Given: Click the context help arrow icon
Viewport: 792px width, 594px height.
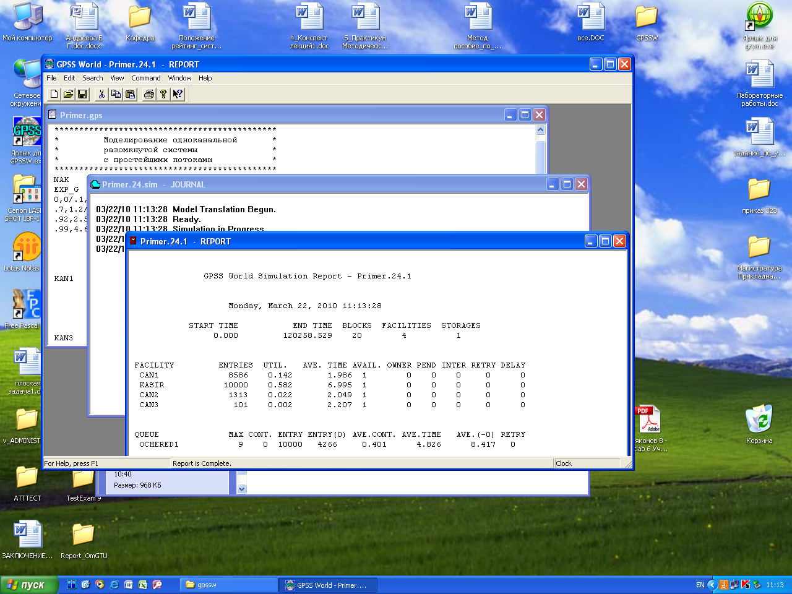Looking at the screenshot, I should point(178,94).
